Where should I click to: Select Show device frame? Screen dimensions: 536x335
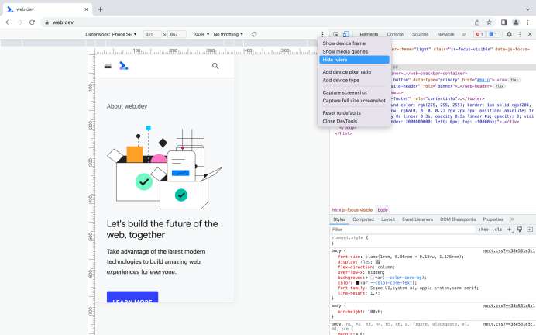point(354,43)
